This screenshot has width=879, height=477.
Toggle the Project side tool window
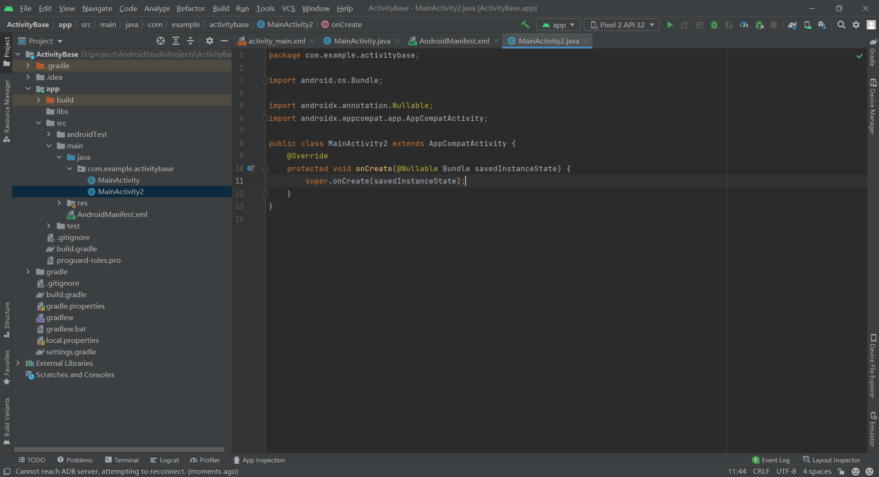pyautogui.click(x=6, y=51)
